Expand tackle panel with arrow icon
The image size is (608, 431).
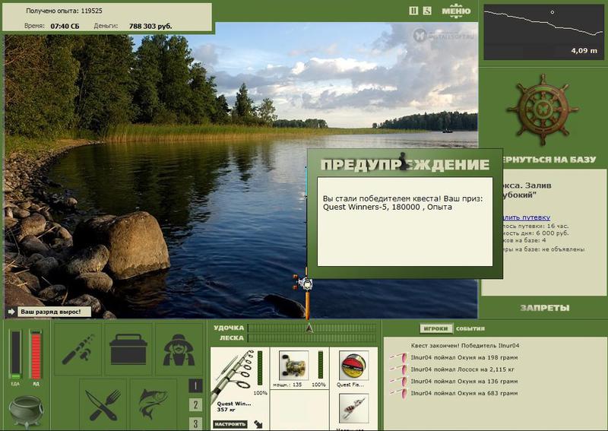258,424
